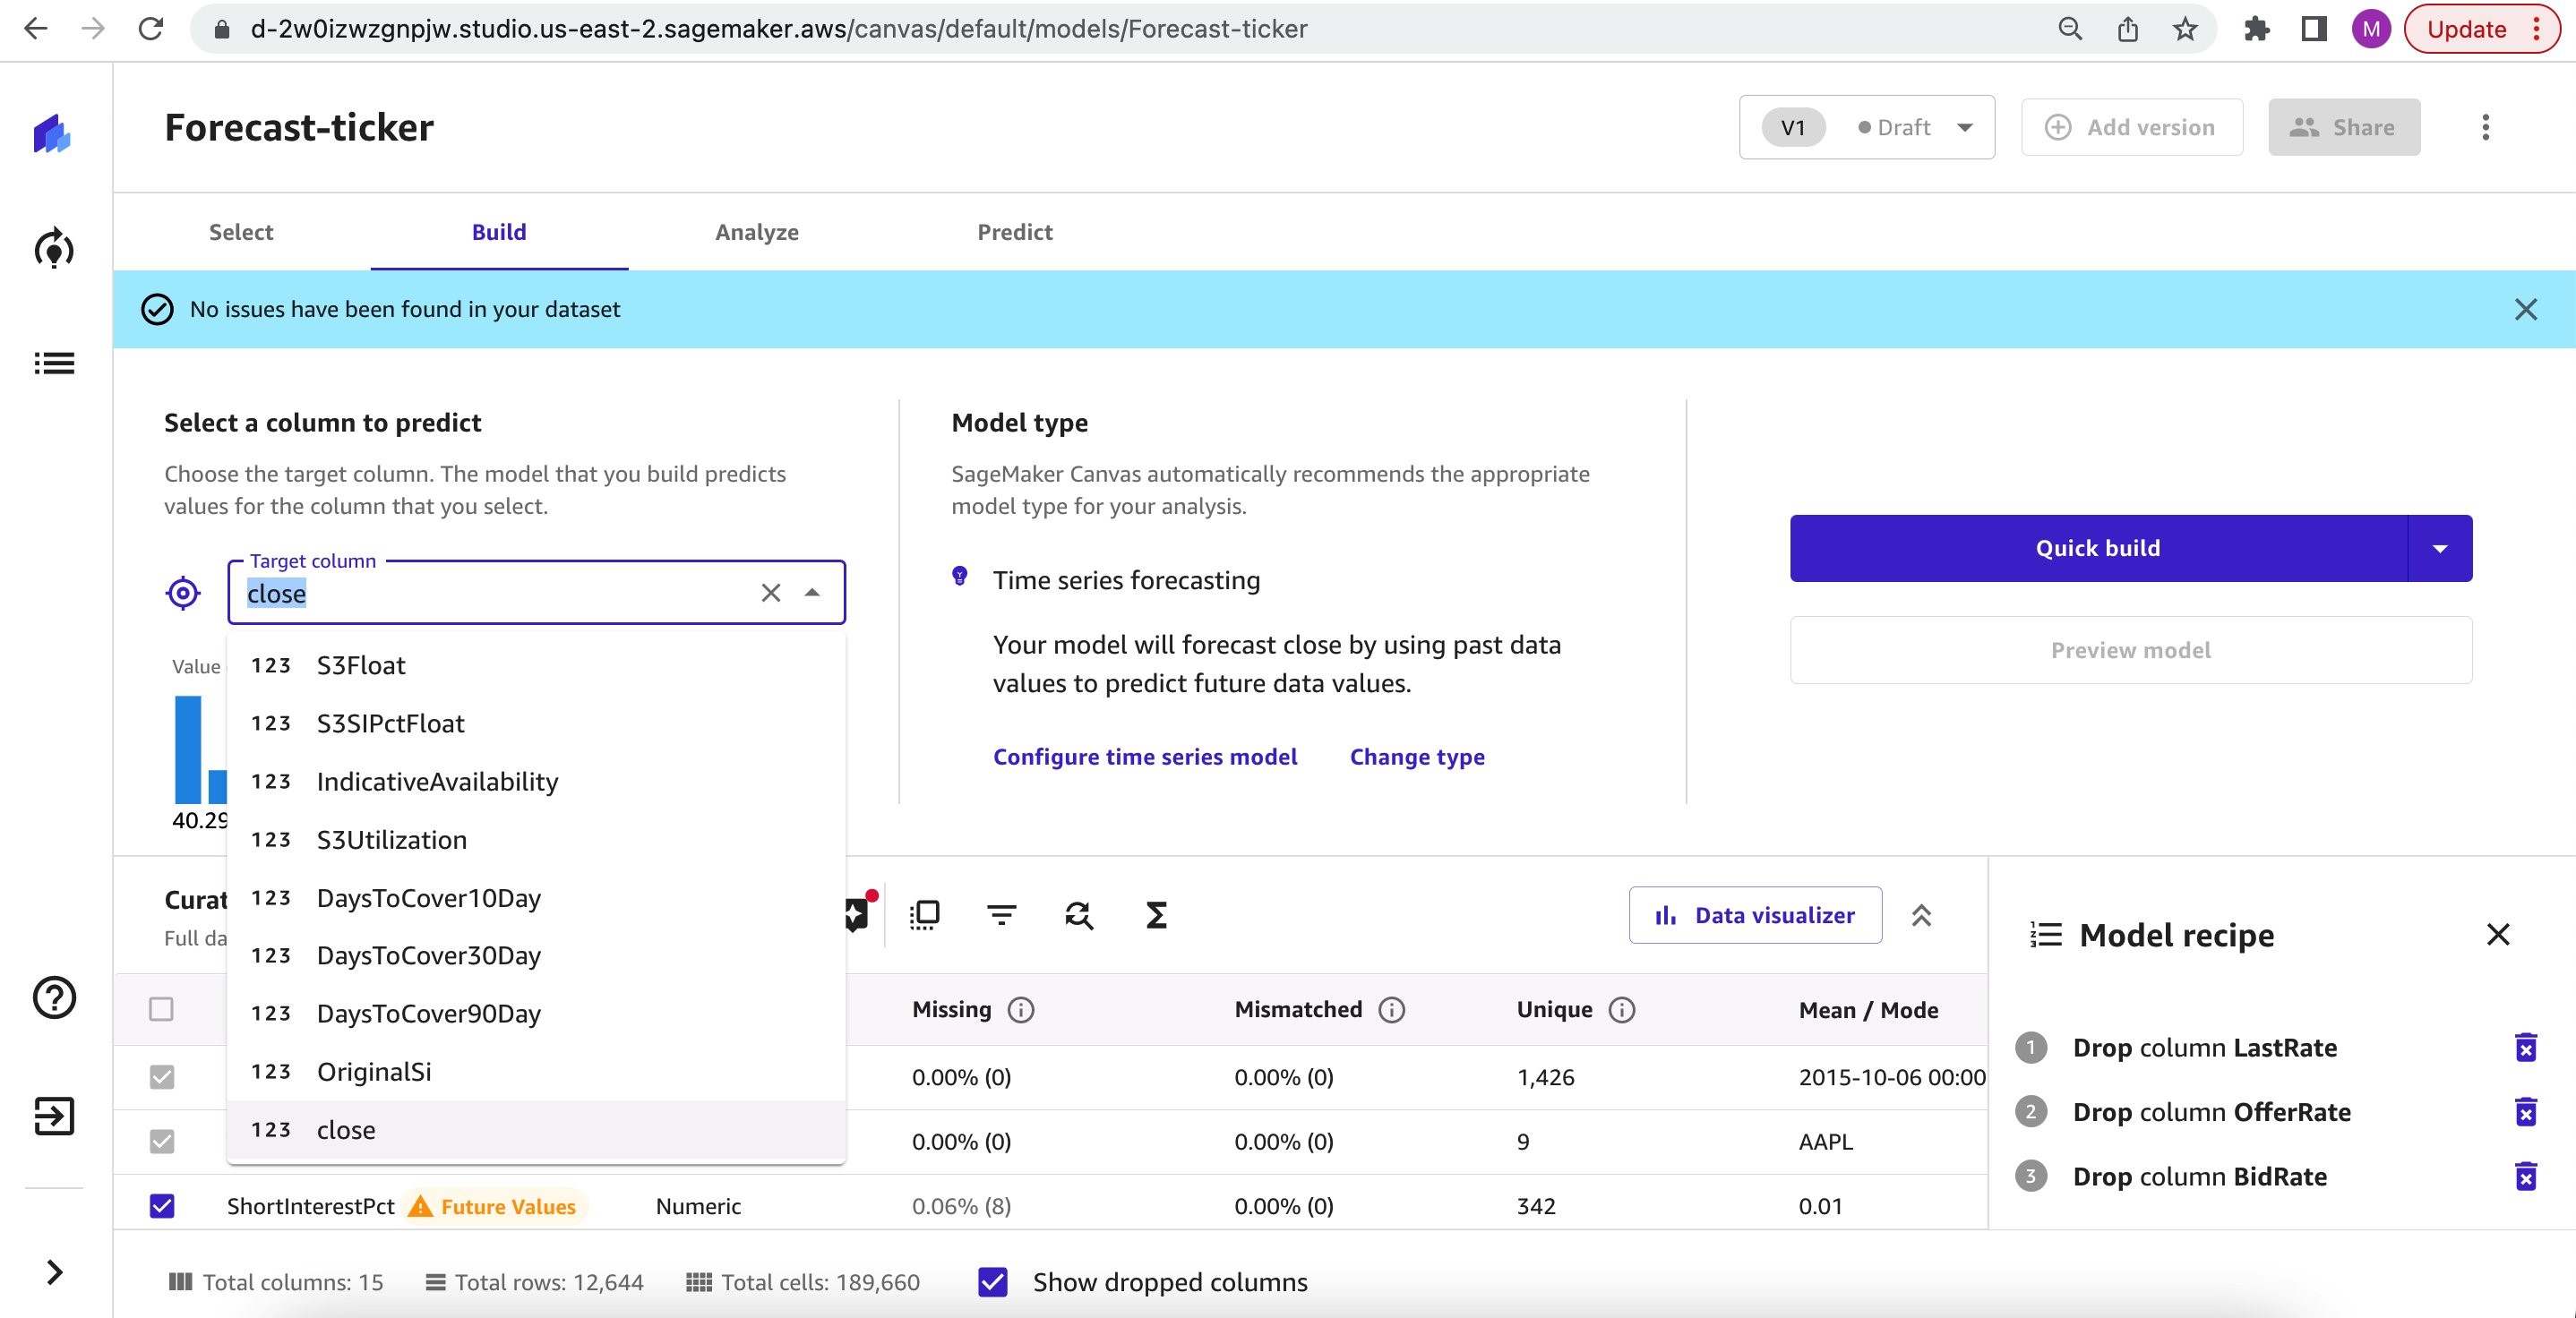
Task: Clear the Target column selection
Action: tap(771, 593)
